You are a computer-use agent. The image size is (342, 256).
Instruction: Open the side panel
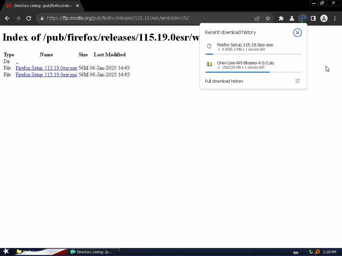coord(313,19)
